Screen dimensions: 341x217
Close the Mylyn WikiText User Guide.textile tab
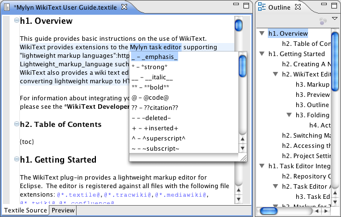click(124, 7)
